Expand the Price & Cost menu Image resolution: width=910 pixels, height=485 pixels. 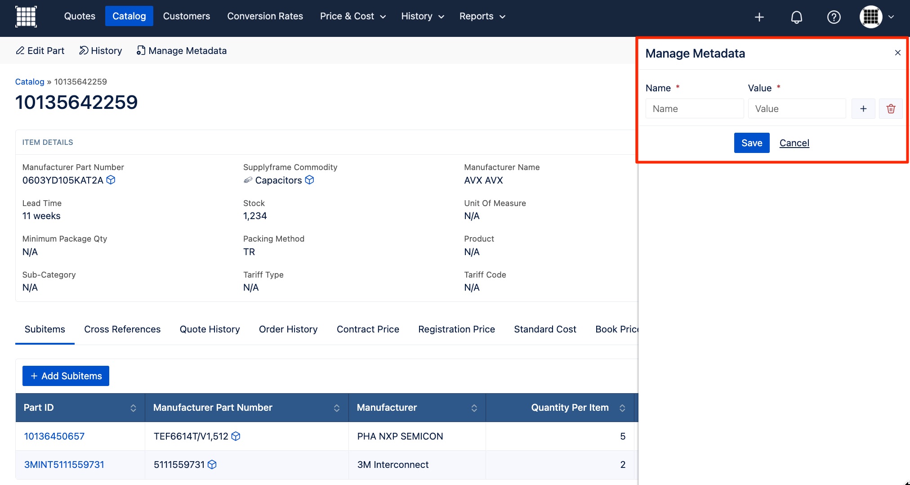(353, 16)
